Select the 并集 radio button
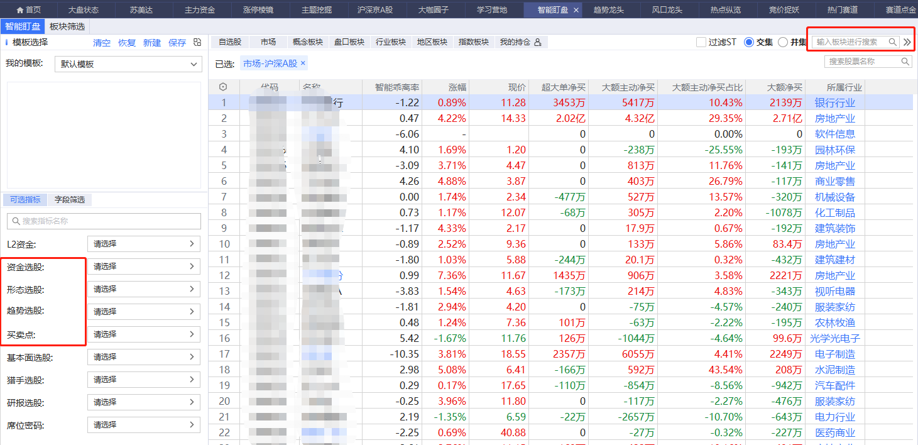918x445 pixels. tap(782, 42)
